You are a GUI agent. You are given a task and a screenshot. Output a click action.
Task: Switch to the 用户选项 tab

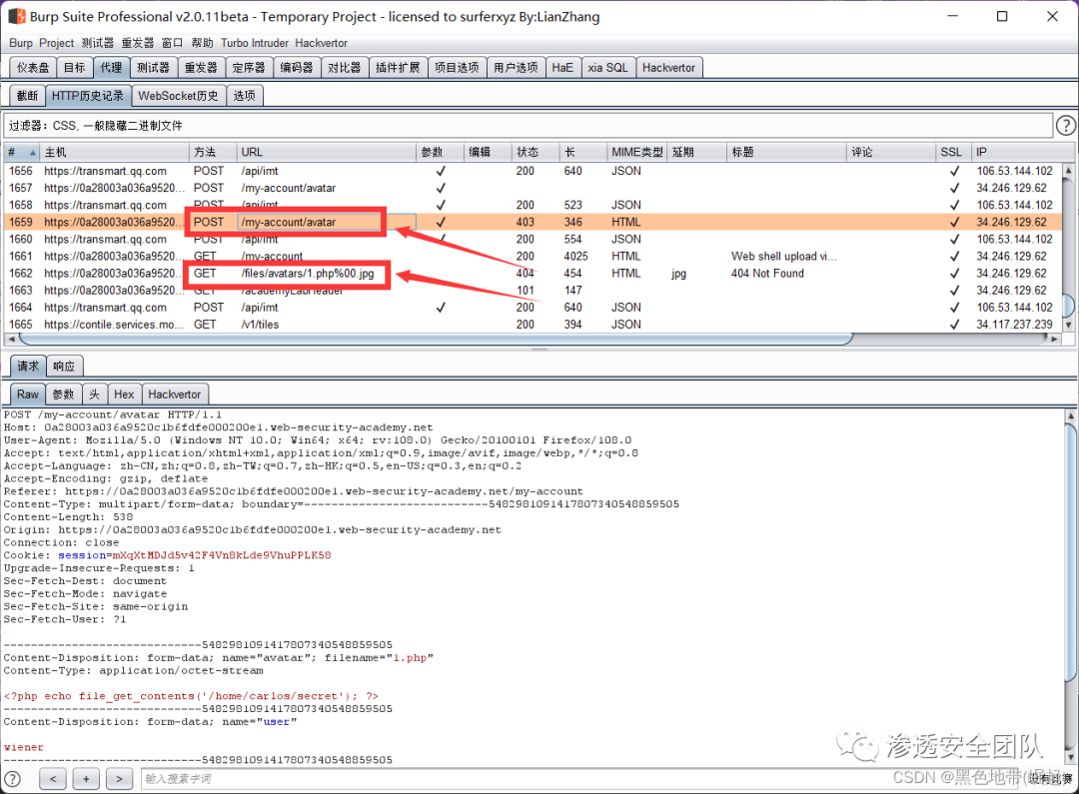tap(517, 68)
